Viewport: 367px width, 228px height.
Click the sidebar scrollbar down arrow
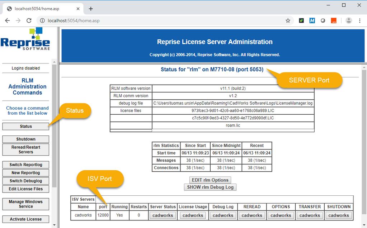54,225
